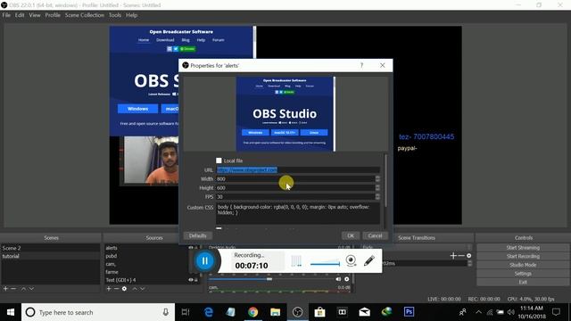
Task: Click Exit in Controls panel
Action: pyautogui.click(x=523, y=282)
